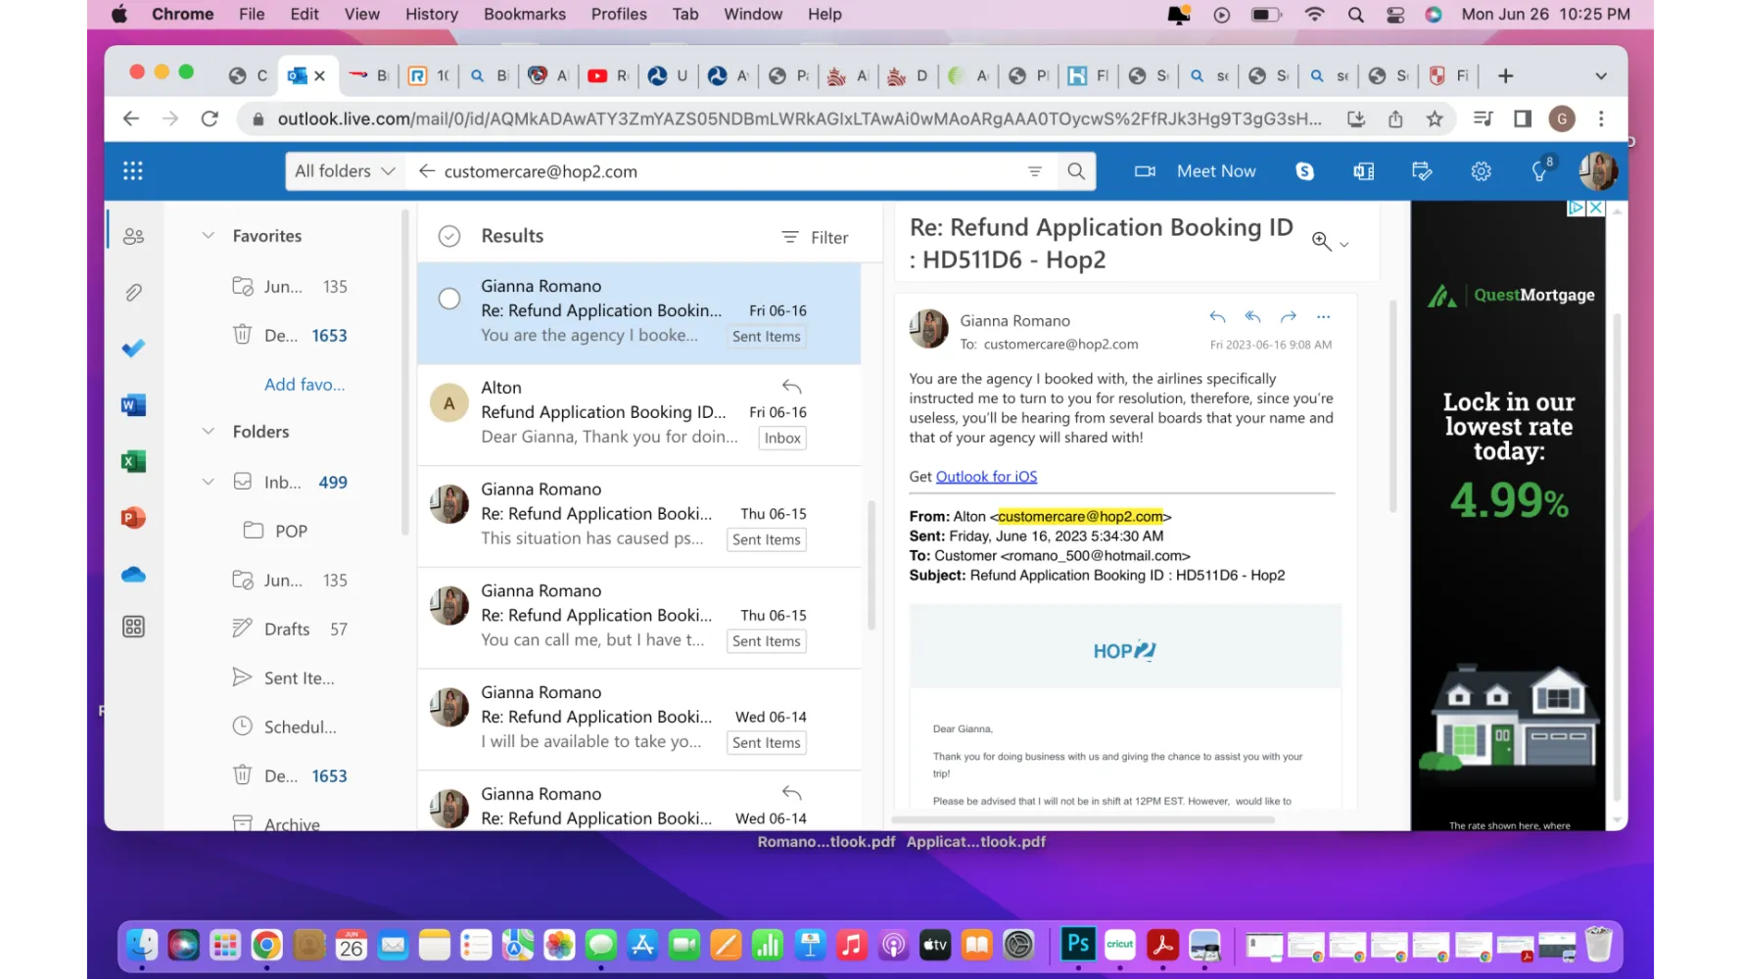Reply all to the open message
Screen dimensions: 1741x979
(1252, 317)
